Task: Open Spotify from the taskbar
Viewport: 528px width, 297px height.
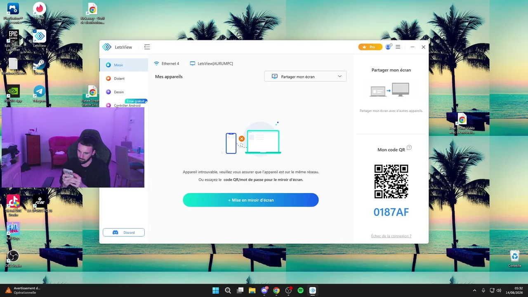Action: tap(301, 290)
